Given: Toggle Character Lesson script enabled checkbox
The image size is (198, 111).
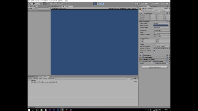Looking at the screenshot, I should point(143,62).
